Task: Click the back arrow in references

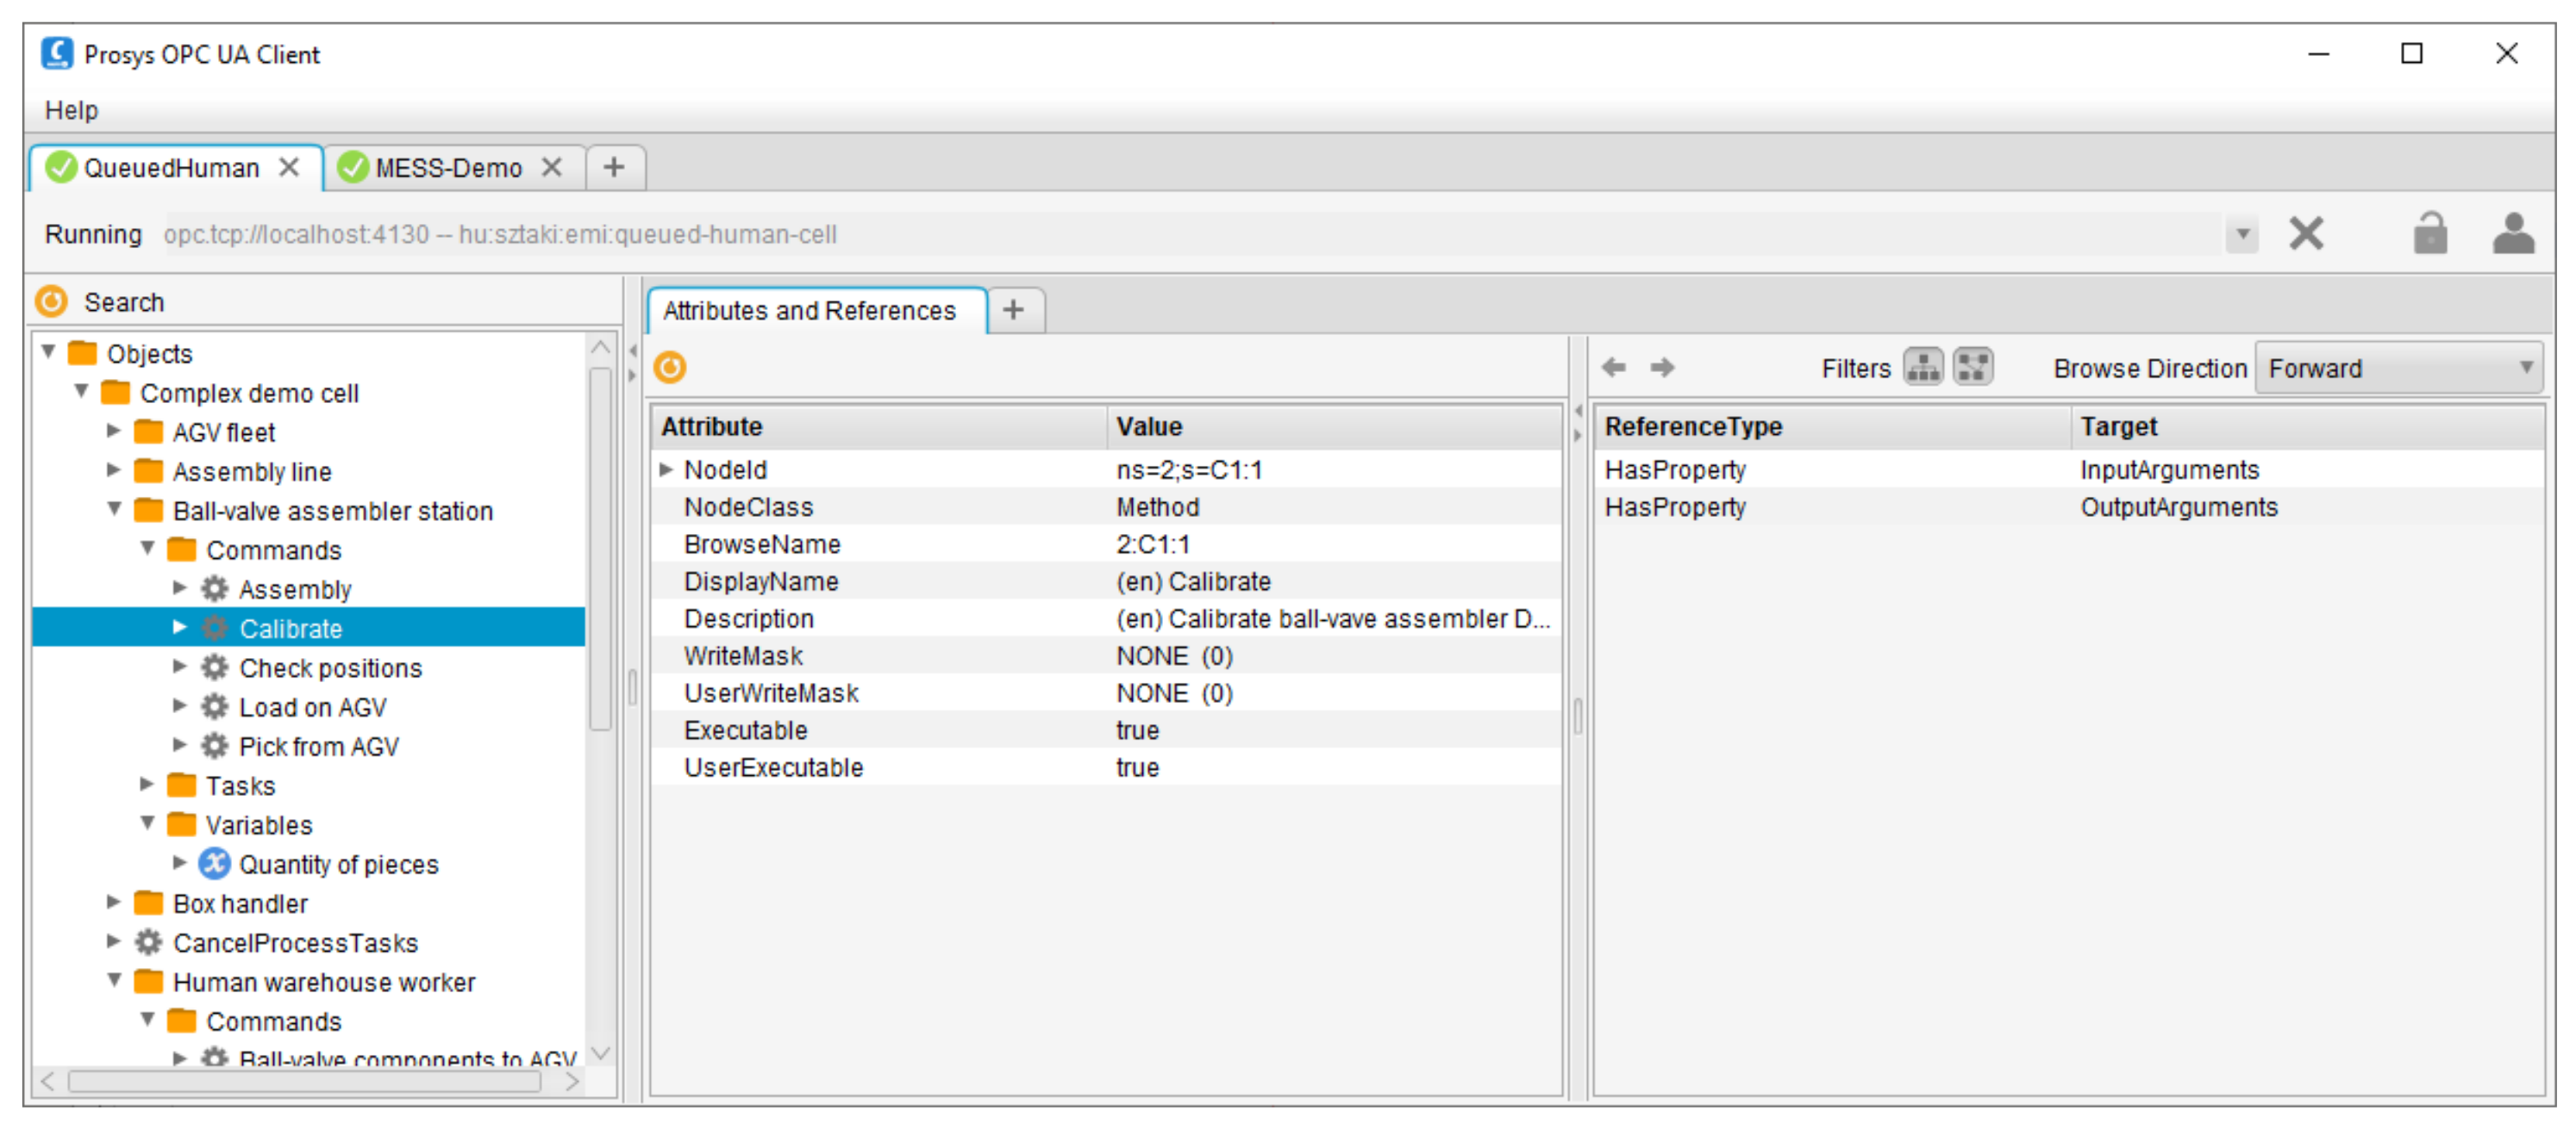Action: click(1613, 368)
